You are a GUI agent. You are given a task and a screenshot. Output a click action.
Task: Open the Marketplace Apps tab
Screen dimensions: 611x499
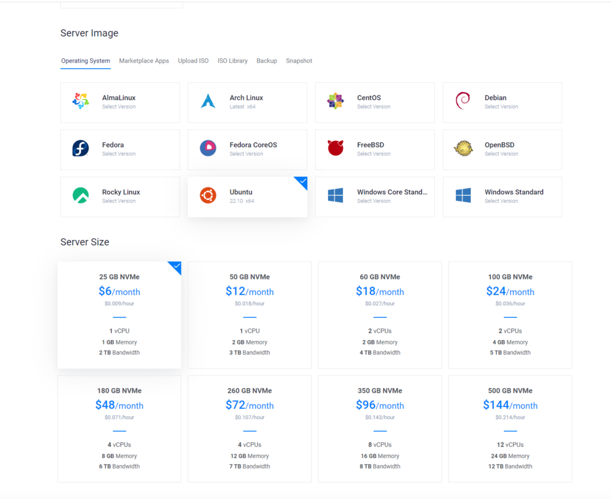pyautogui.click(x=144, y=61)
